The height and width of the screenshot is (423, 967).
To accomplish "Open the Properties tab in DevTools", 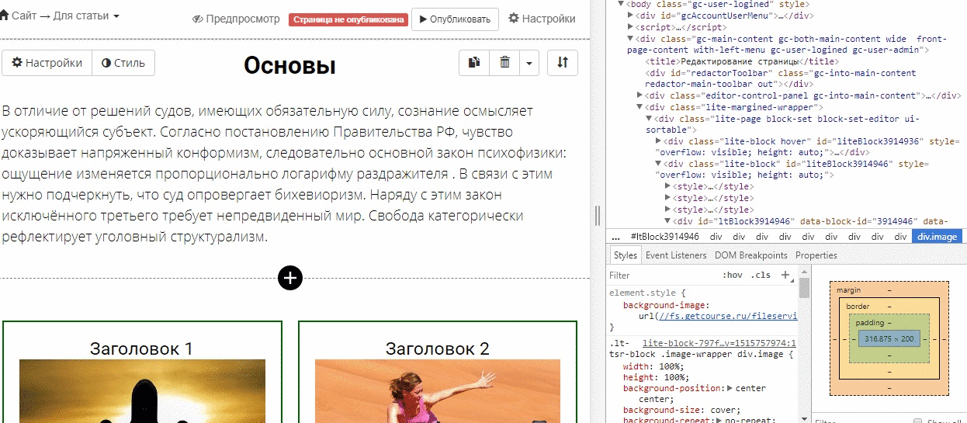I will [816, 255].
